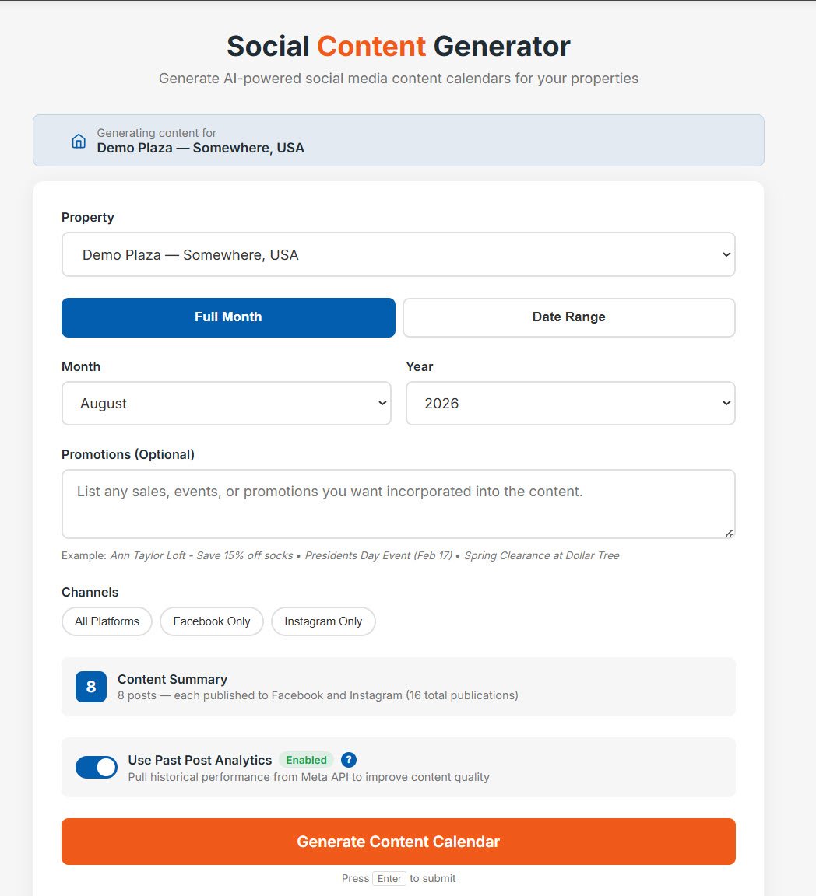Click the house icon in the Demo Plaza banner
This screenshot has width=816, height=896.
coord(78,141)
